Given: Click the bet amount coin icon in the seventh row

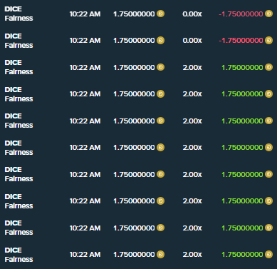Looking at the screenshot, I should pos(160,174).
